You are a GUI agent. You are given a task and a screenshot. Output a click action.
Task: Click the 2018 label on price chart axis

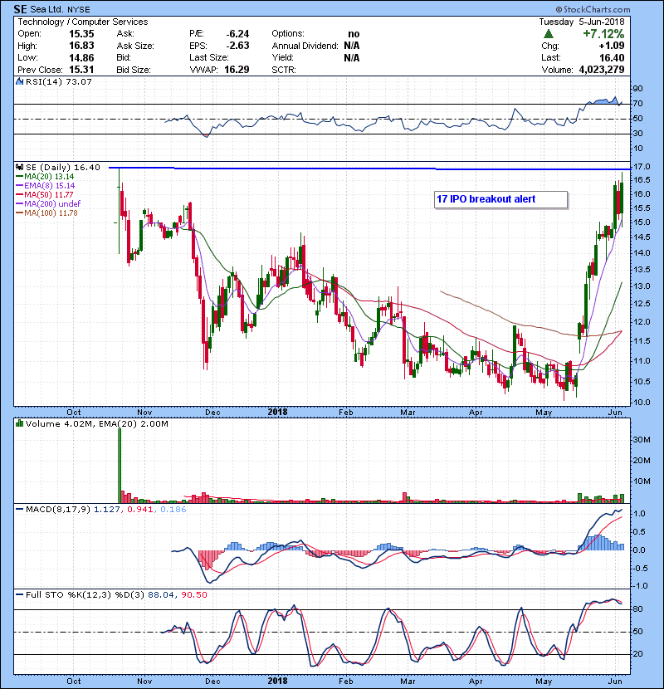coord(277,413)
